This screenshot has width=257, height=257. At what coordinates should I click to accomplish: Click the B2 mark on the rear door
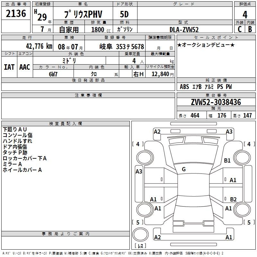tap(233, 199)
